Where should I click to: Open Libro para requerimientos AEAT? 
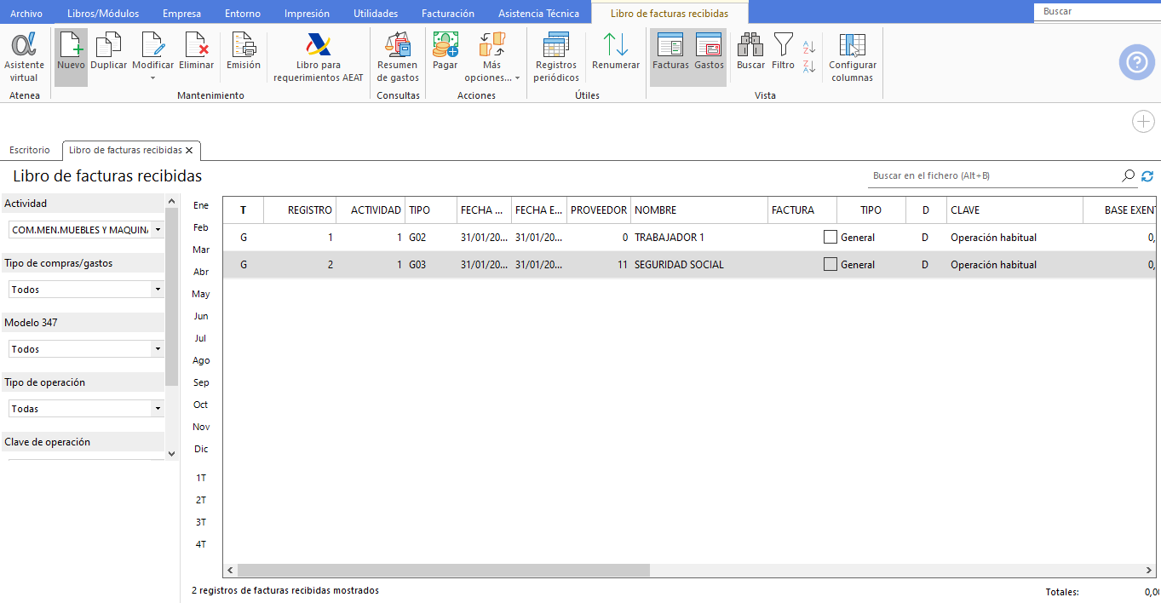[x=318, y=56]
